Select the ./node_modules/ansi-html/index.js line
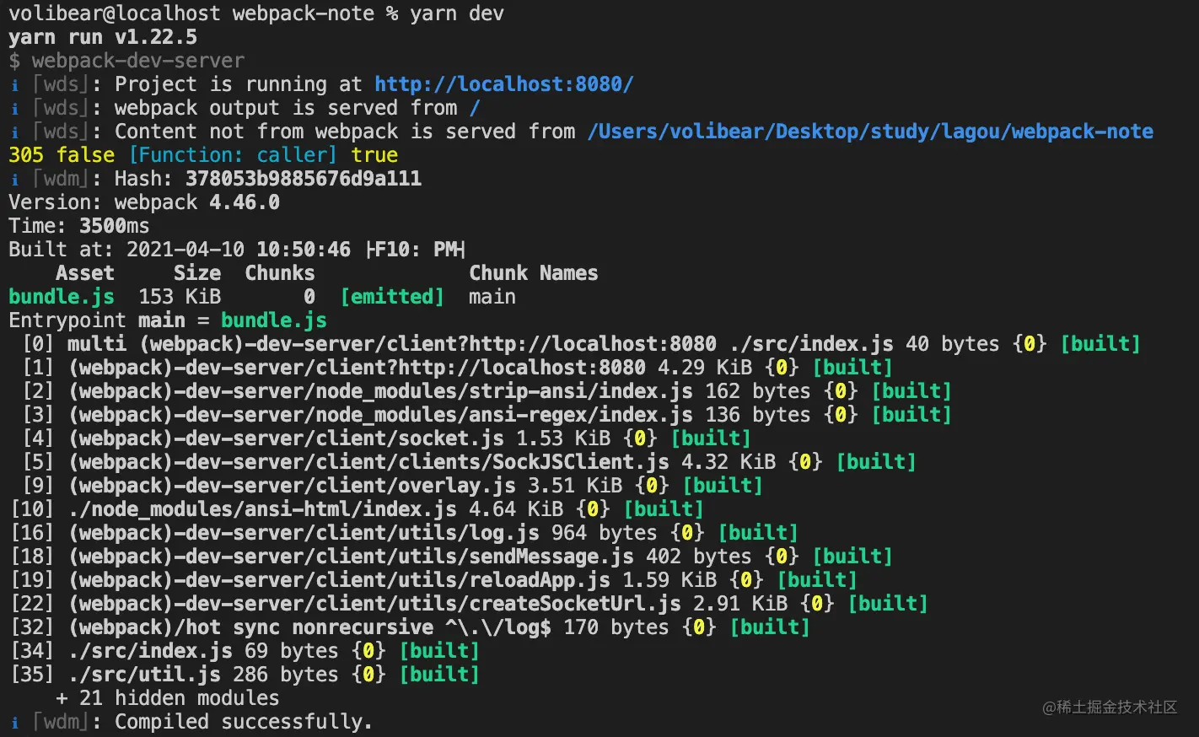The height and width of the screenshot is (737, 1199). tap(358, 509)
